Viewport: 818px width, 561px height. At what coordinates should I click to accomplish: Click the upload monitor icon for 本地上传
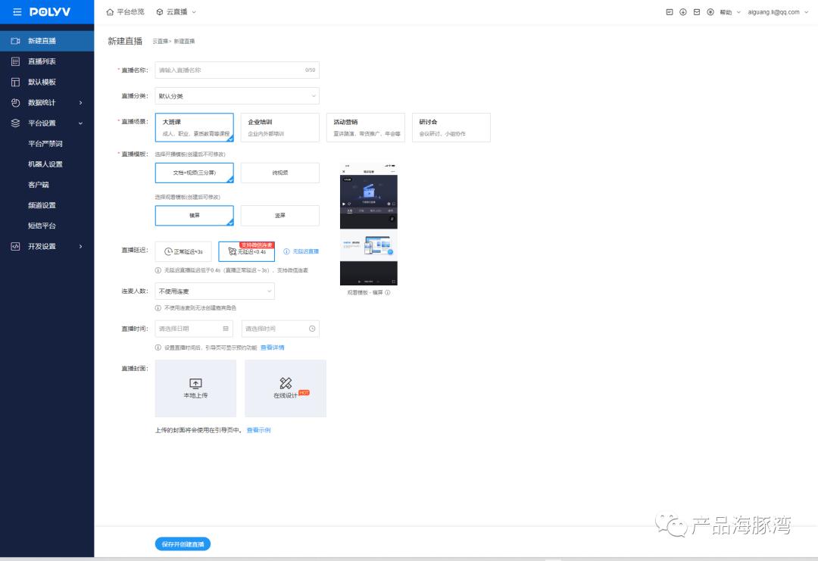195,383
